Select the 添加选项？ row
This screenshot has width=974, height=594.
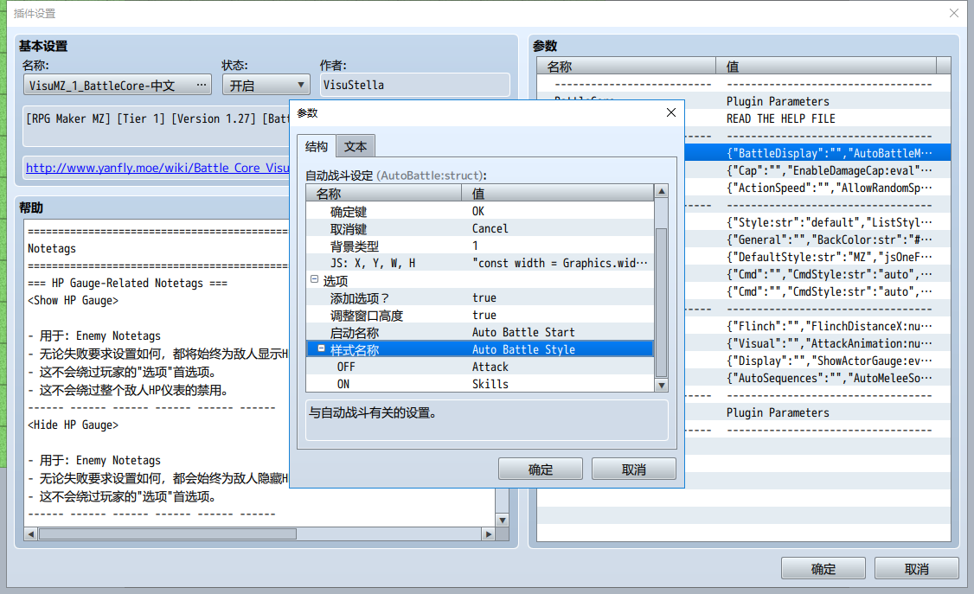coord(479,298)
